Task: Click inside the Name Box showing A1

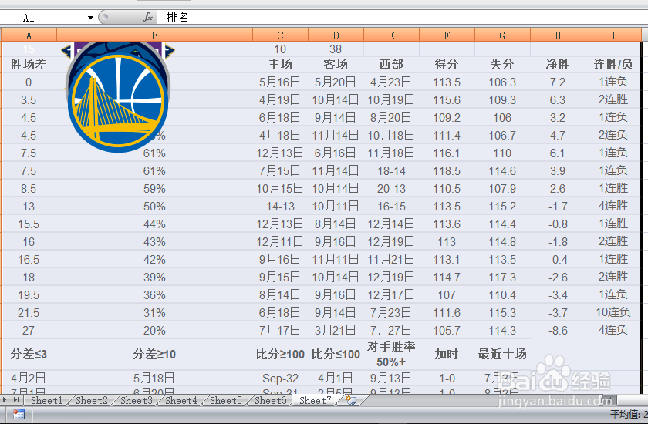Action: 43,17
